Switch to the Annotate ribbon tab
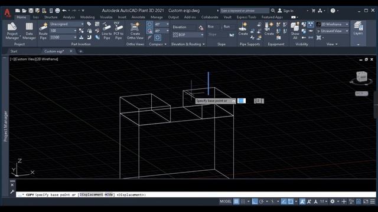378x212 pixels. (138, 17)
